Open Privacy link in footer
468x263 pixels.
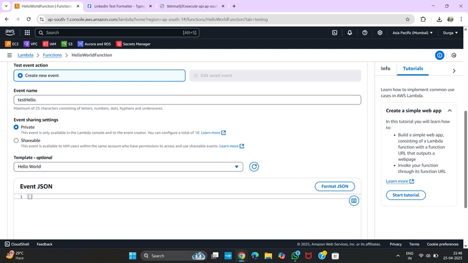pyautogui.click(x=395, y=244)
